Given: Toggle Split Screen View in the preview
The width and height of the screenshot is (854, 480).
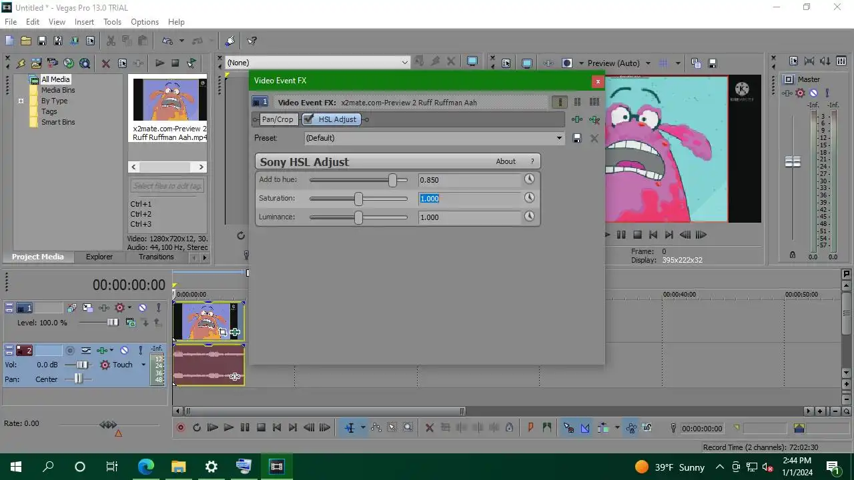Looking at the screenshot, I should (x=567, y=63).
